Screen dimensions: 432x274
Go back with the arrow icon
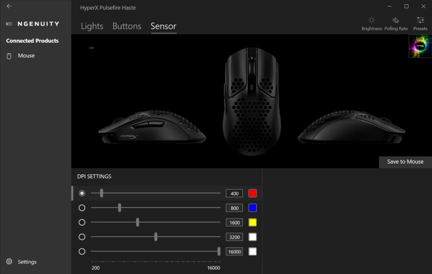coord(9,6)
